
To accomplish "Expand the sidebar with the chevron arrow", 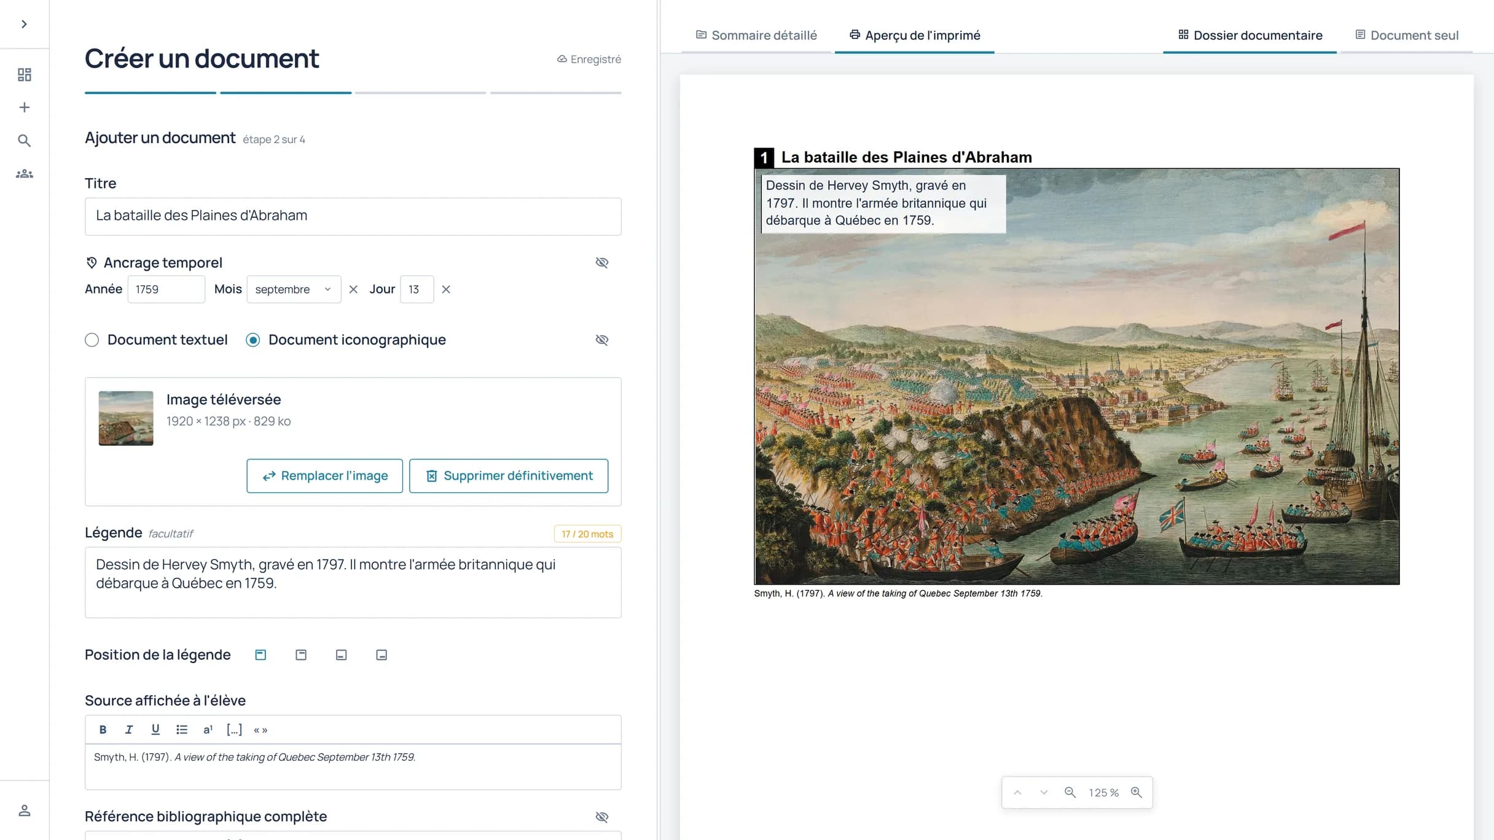I will coord(24,24).
